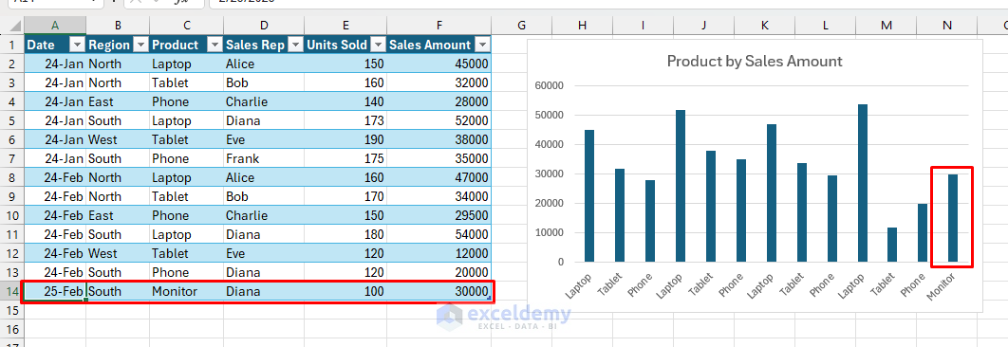Select the Units Sold cell with 175

click(345, 158)
